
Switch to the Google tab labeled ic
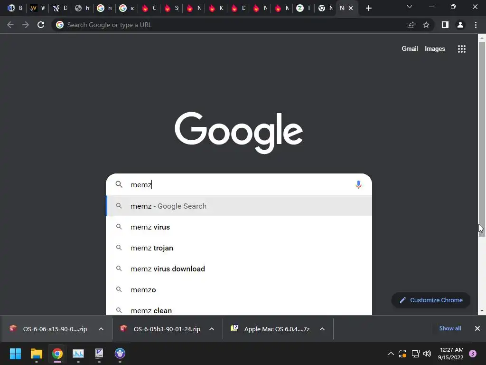pyautogui.click(x=127, y=9)
